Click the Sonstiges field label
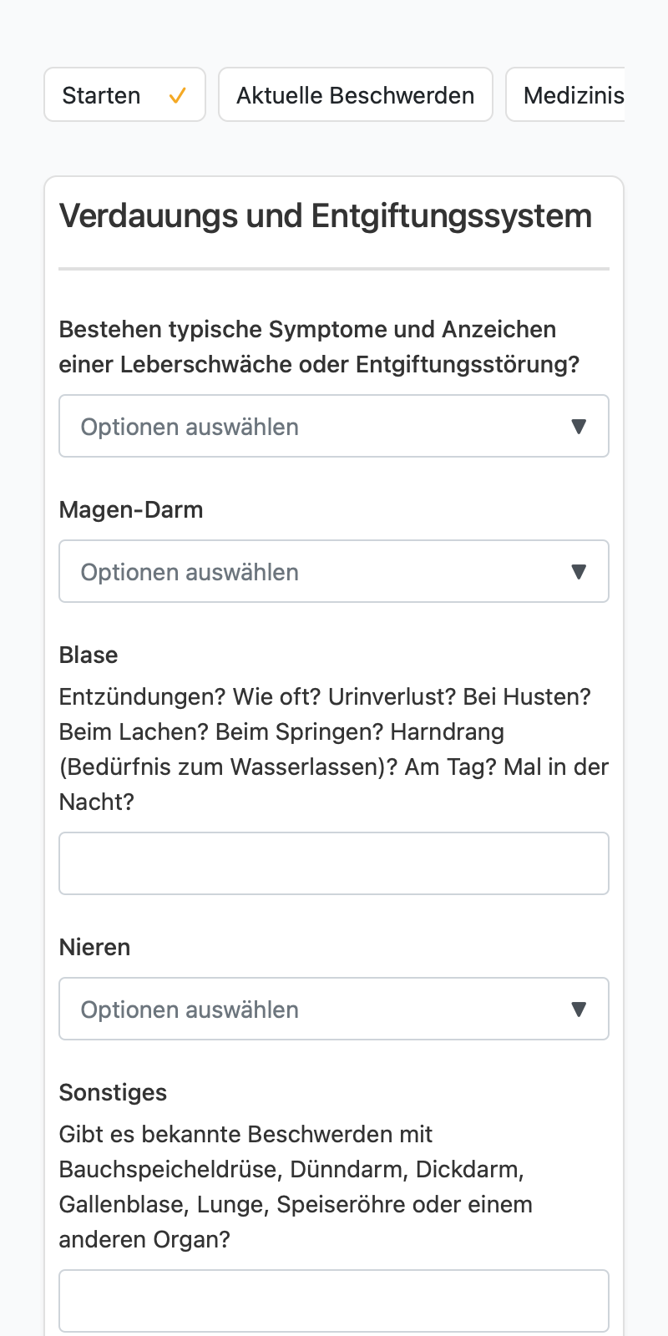Image resolution: width=668 pixels, height=1336 pixels. pos(114,1092)
